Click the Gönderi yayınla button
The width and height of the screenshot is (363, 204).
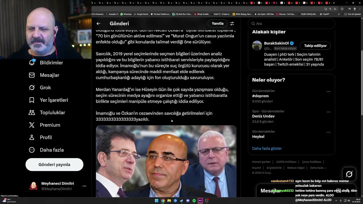(54, 165)
